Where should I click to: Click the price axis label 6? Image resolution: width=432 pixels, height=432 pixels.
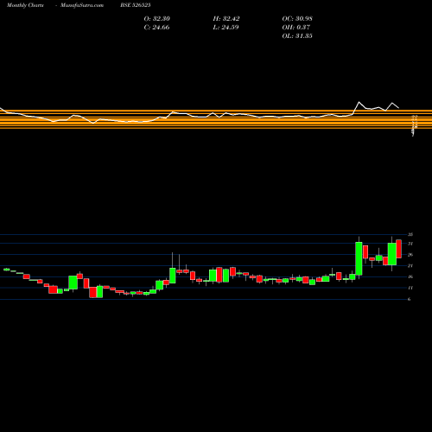(x=409, y=299)
